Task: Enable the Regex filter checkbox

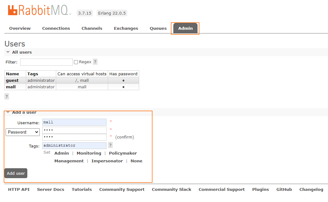Action: tap(76, 62)
